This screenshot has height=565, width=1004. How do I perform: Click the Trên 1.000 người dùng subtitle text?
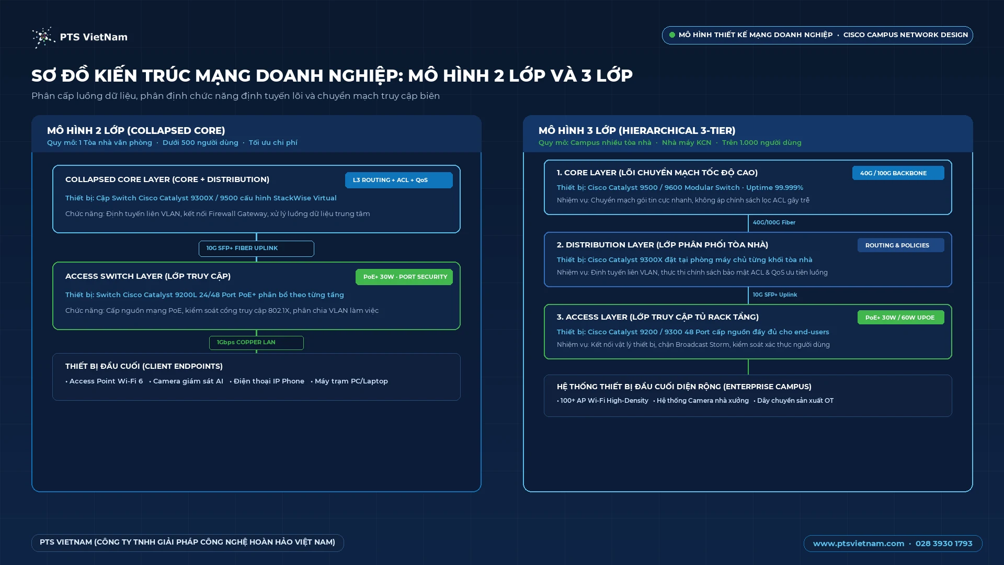761,143
